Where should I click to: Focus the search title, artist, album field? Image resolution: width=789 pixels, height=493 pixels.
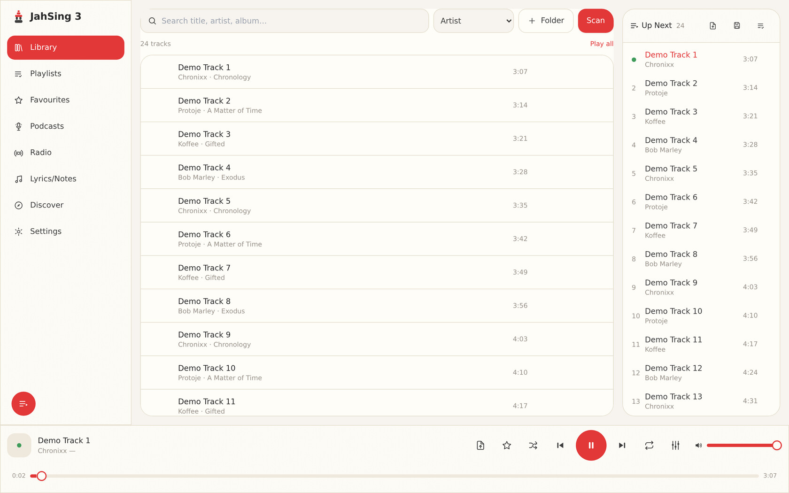285,21
